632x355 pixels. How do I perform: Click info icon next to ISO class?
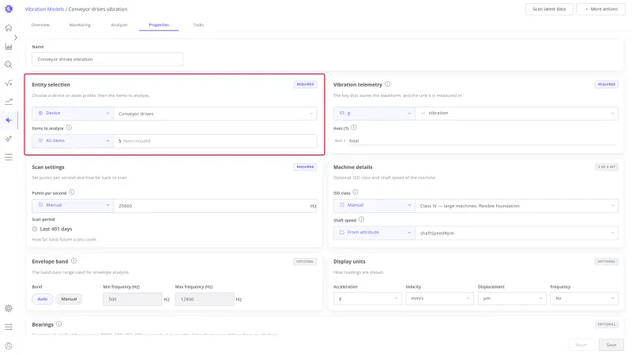coord(355,192)
